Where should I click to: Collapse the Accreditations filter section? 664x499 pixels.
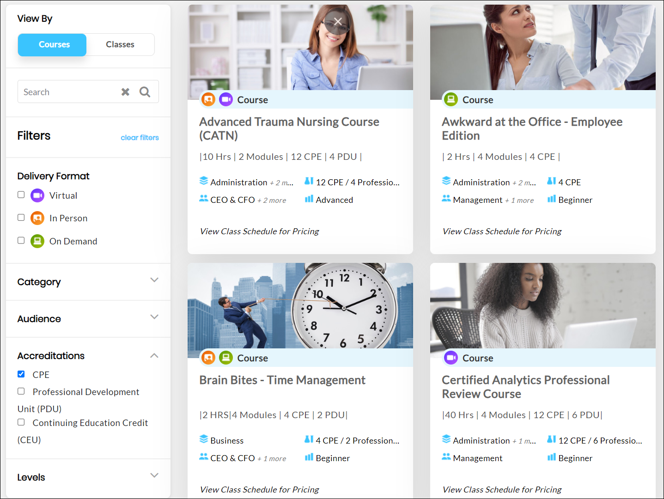click(154, 355)
